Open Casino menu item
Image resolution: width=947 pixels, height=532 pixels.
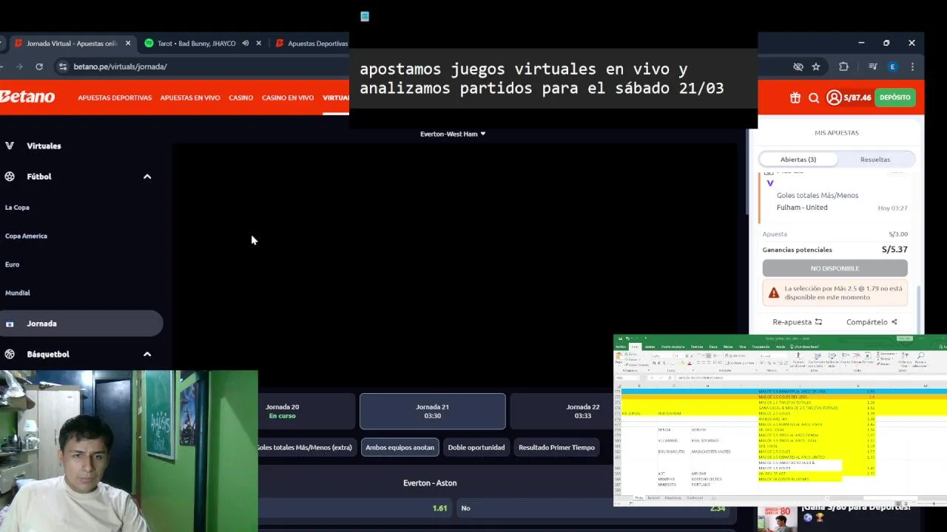click(240, 98)
